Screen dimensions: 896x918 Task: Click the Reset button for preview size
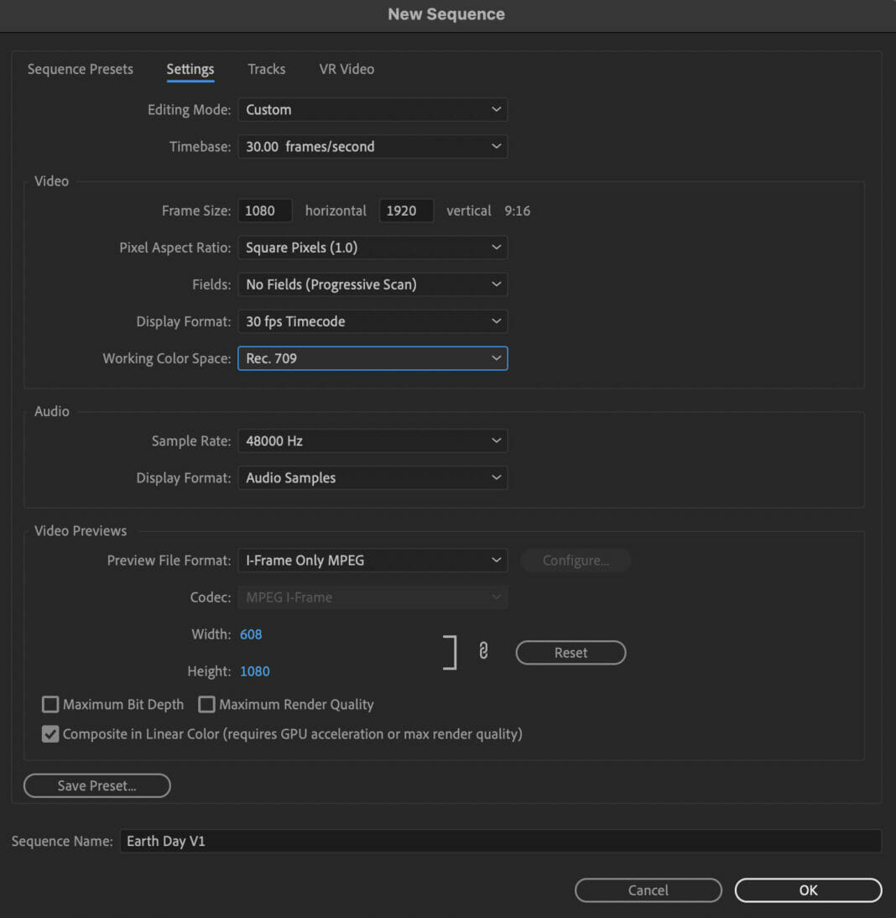click(x=570, y=652)
